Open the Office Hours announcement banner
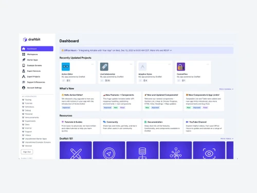 point(146,50)
